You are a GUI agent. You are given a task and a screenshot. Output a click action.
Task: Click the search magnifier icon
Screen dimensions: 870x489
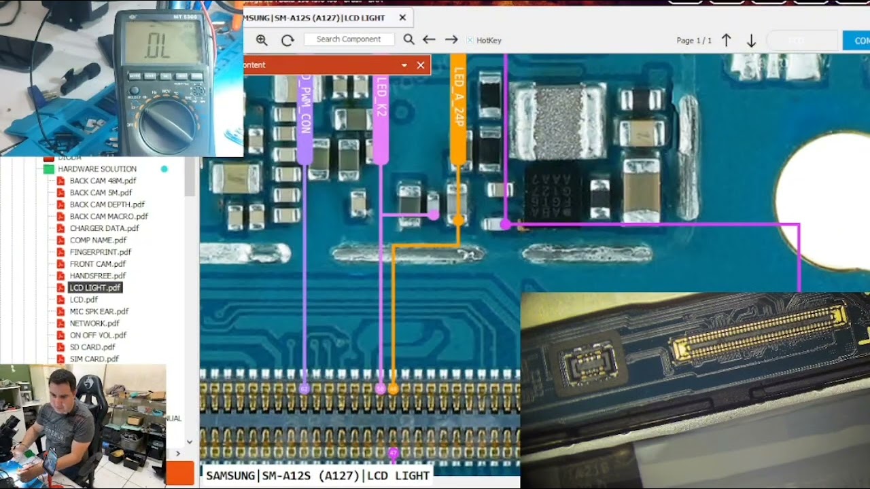[408, 39]
